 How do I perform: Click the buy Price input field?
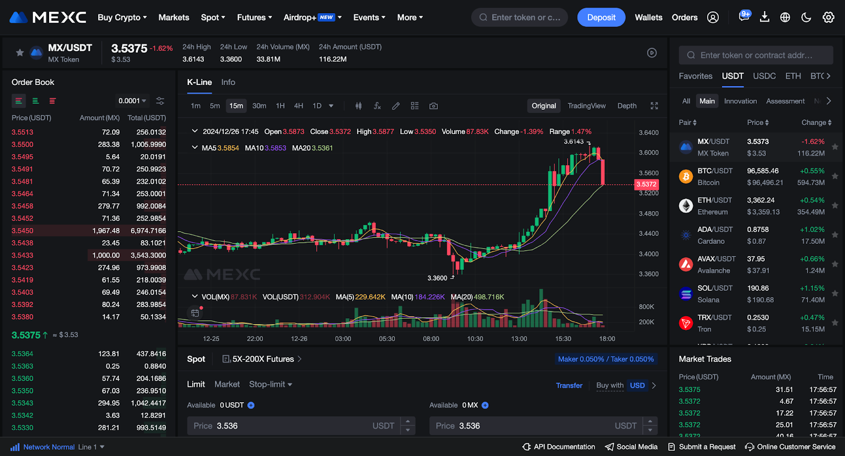pos(301,426)
